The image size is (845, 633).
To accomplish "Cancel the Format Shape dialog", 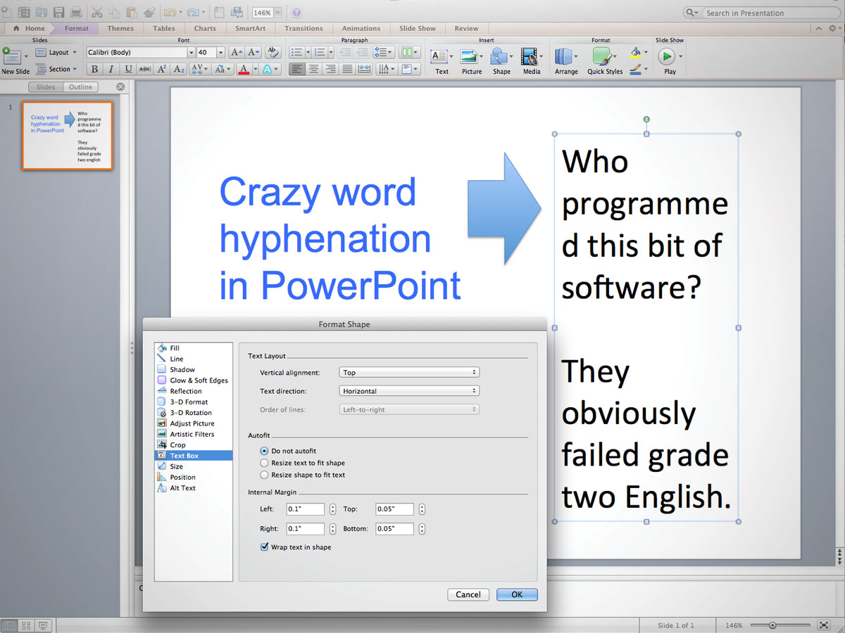I will [468, 594].
